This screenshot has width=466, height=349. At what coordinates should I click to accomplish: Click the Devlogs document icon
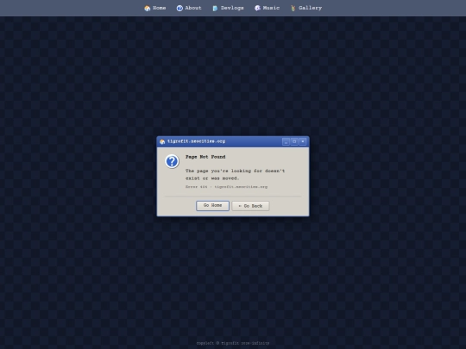(215, 9)
